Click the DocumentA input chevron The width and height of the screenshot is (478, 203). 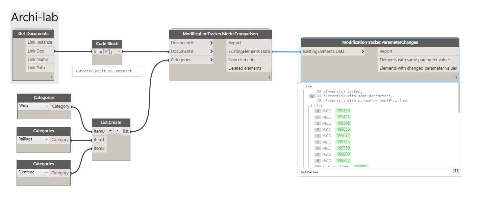[x=211, y=43]
